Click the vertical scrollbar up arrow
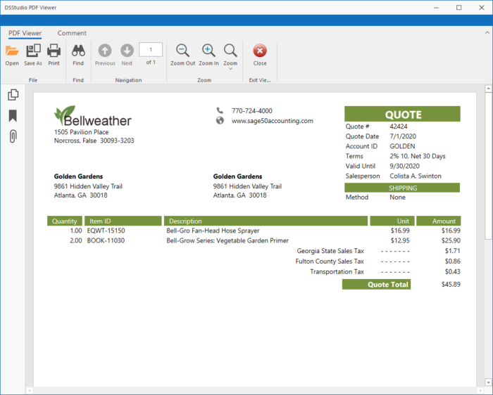Viewport: 493px width, 395px height. coord(488,89)
